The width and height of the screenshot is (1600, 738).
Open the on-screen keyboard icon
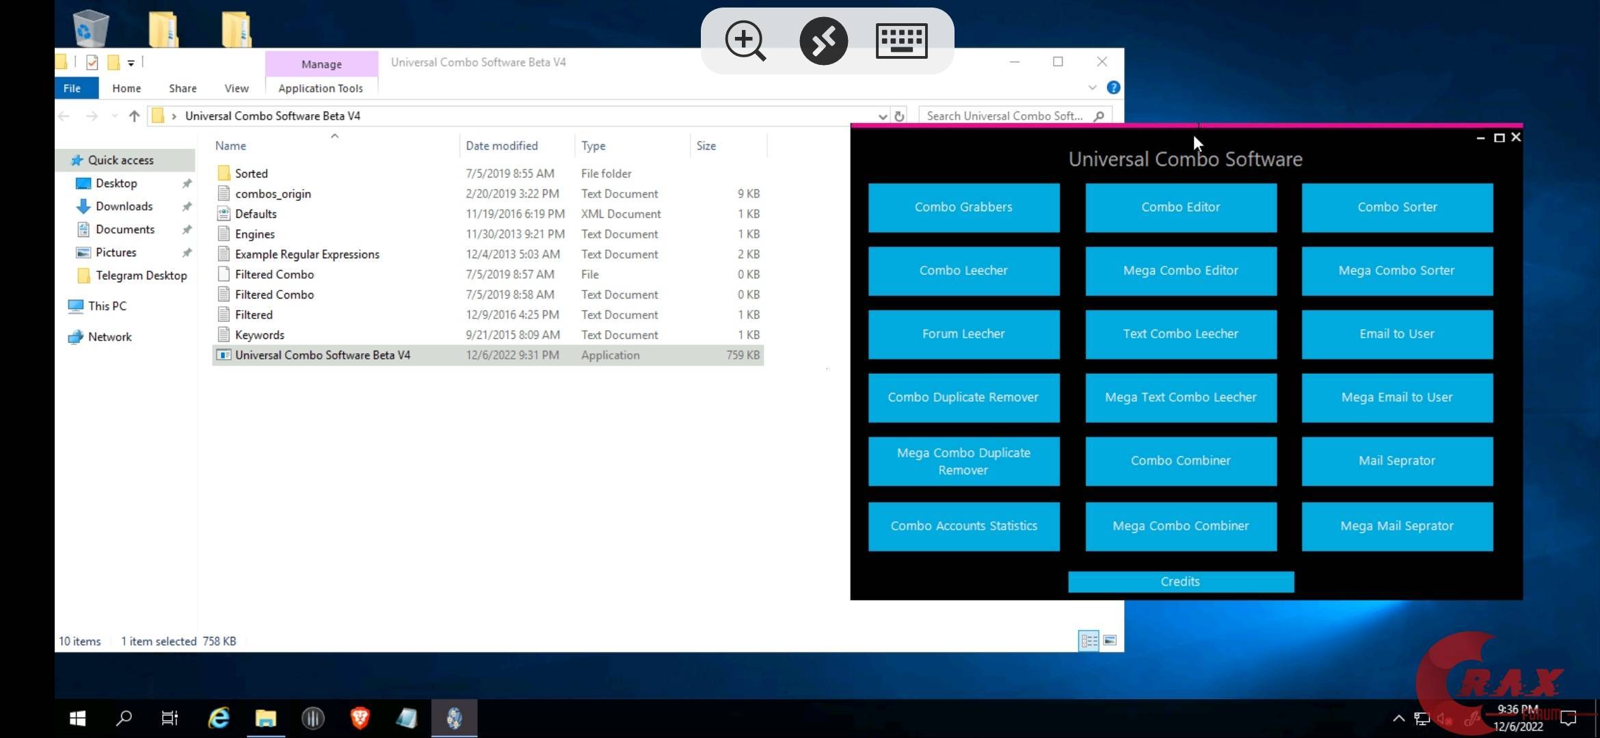click(901, 40)
